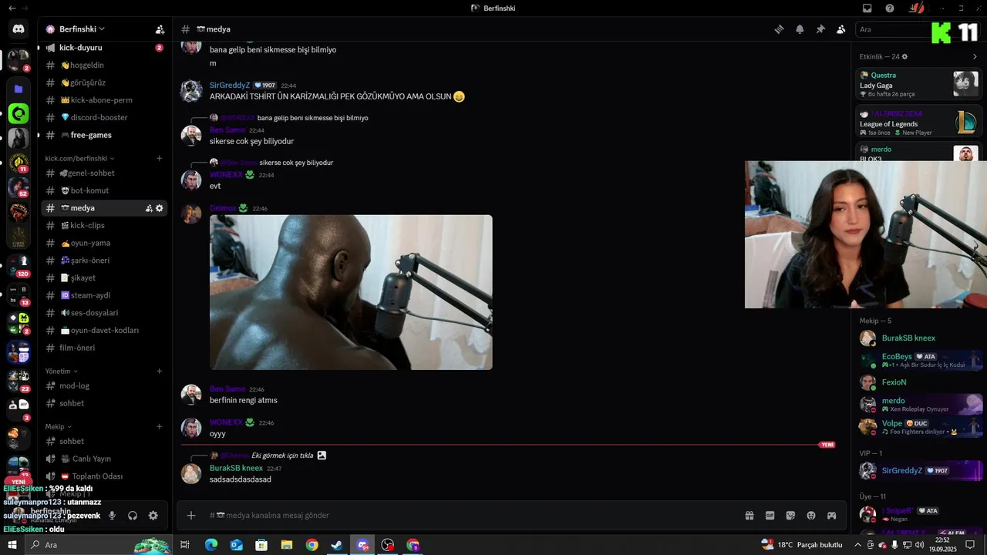Open Microsoft Edge from the taskbar

(211, 545)
